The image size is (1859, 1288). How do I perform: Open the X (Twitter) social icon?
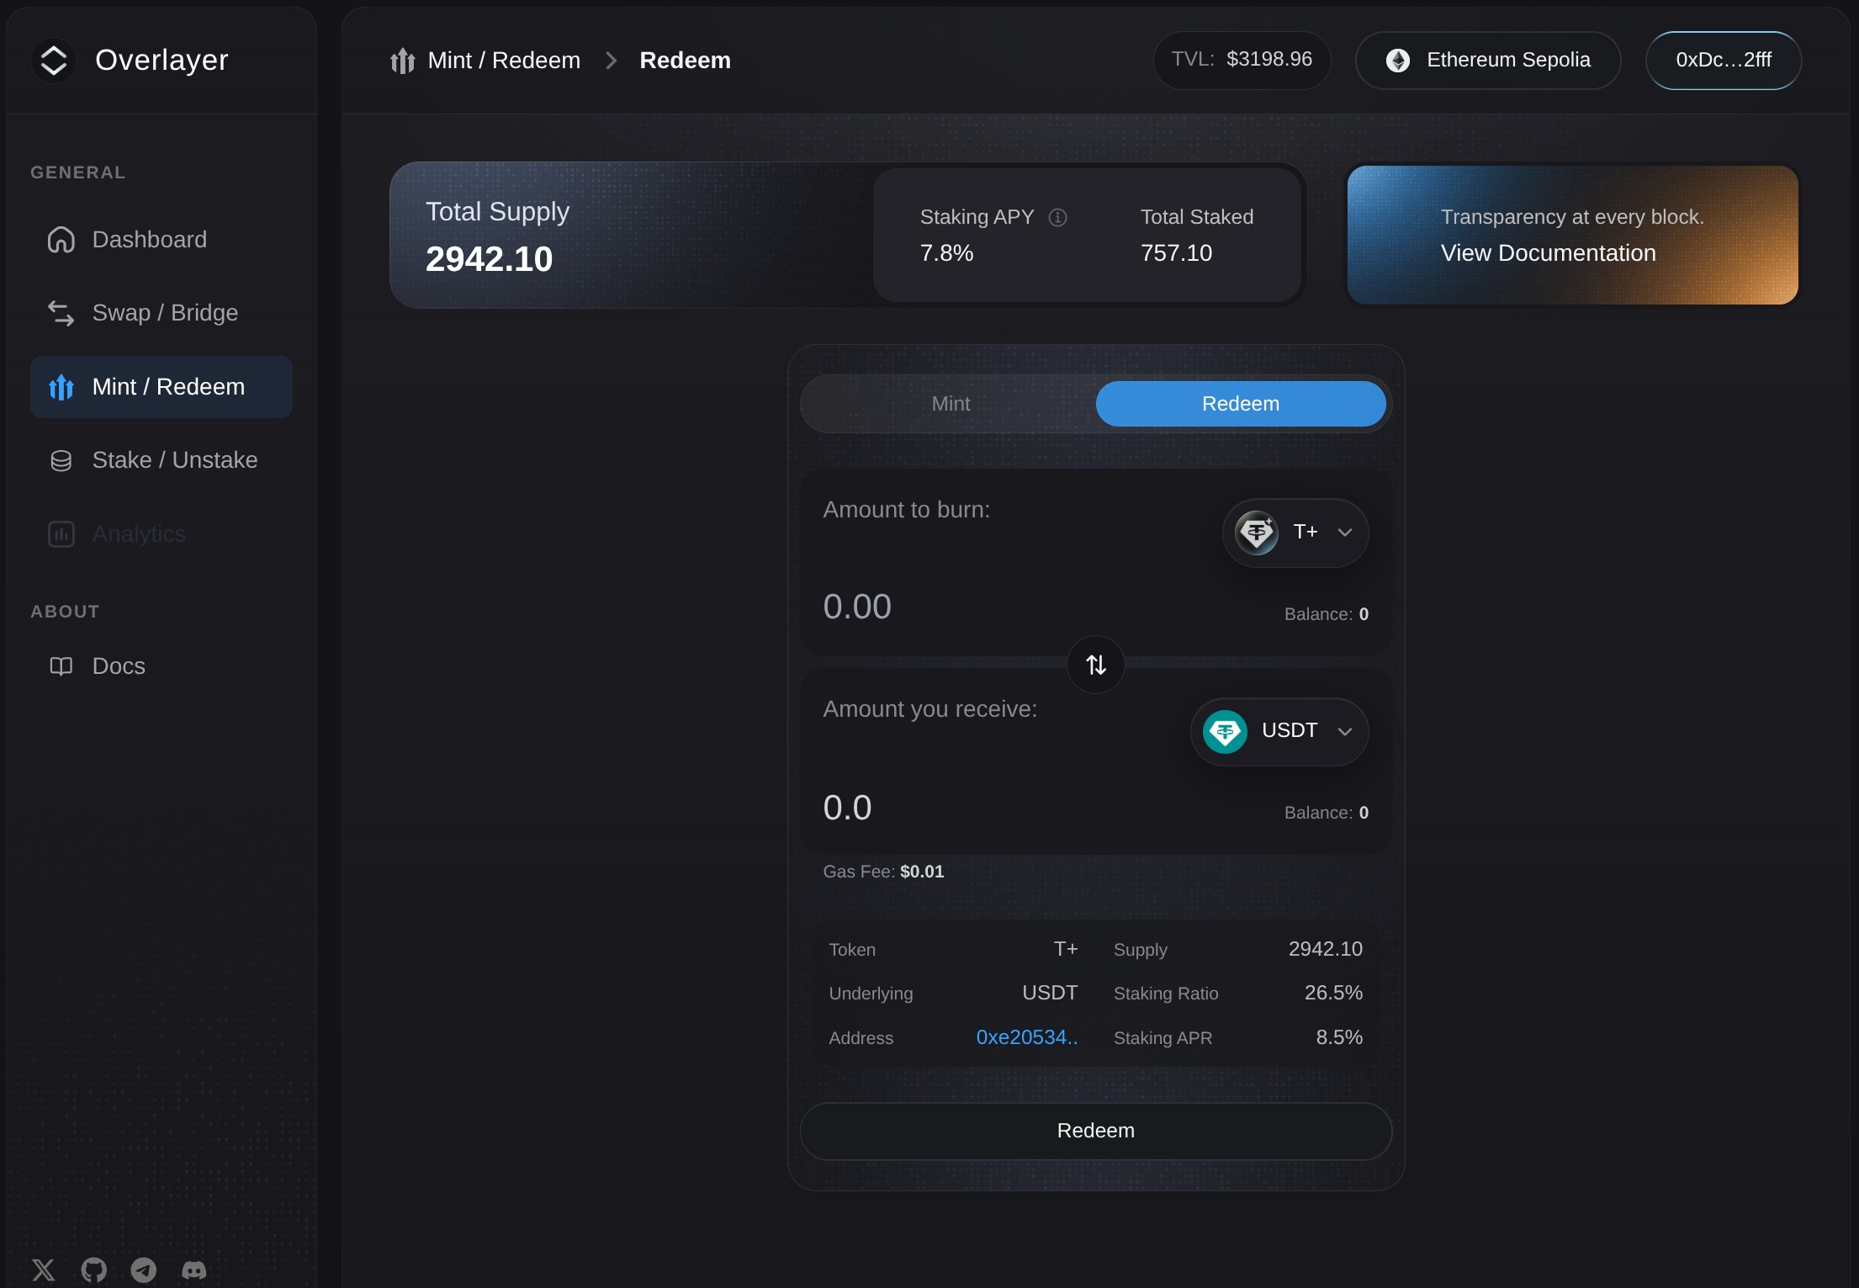click(44, 1269)
